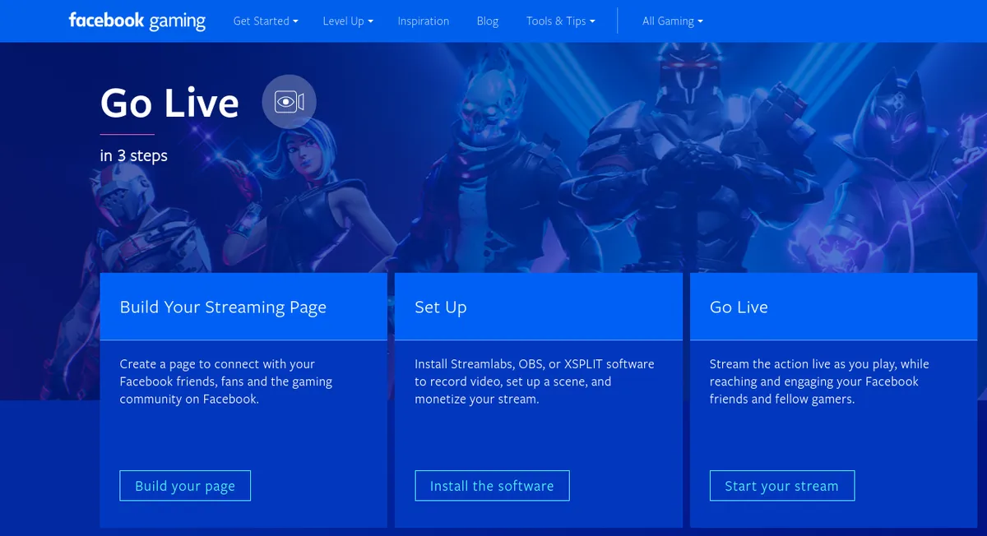Expand the Get Started menu
This screenshot has height=536, width=987.
tap(265, 21)
